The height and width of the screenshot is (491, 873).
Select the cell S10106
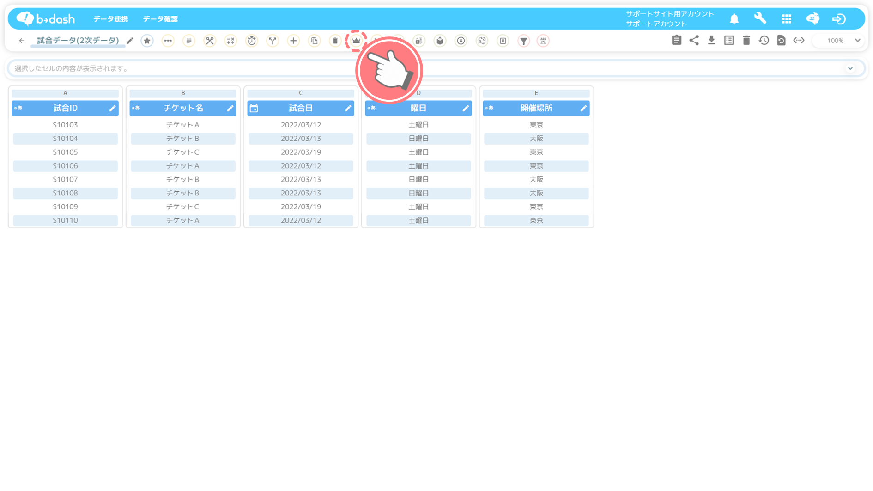click(x=65, y=166)
